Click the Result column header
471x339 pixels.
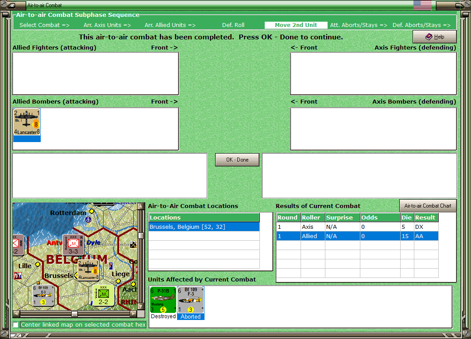(x=426, y=217)
